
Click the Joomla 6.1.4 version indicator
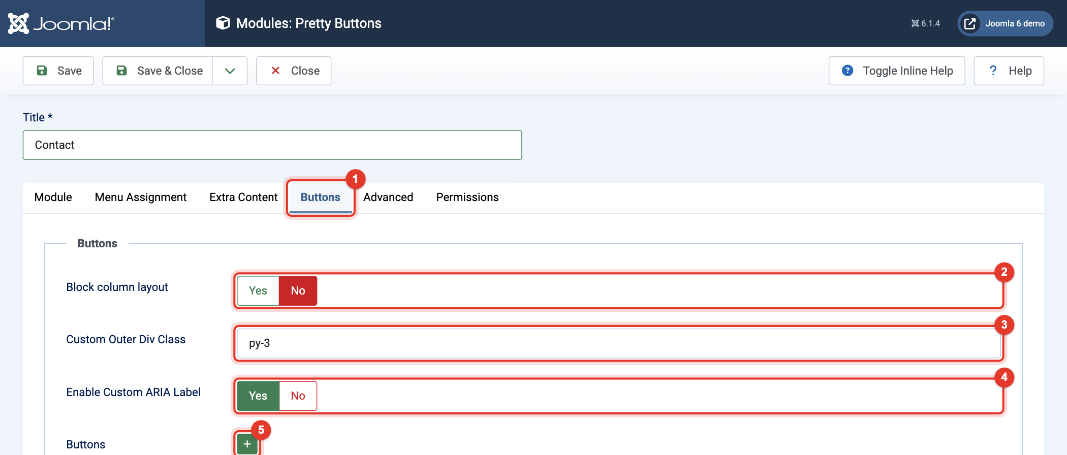pos(925,23)
